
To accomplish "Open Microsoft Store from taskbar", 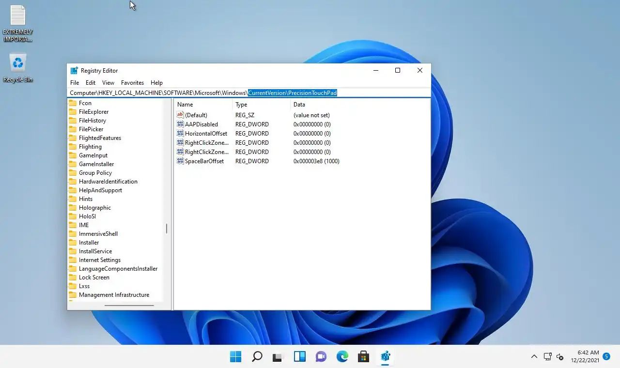I will pos(364,357).
